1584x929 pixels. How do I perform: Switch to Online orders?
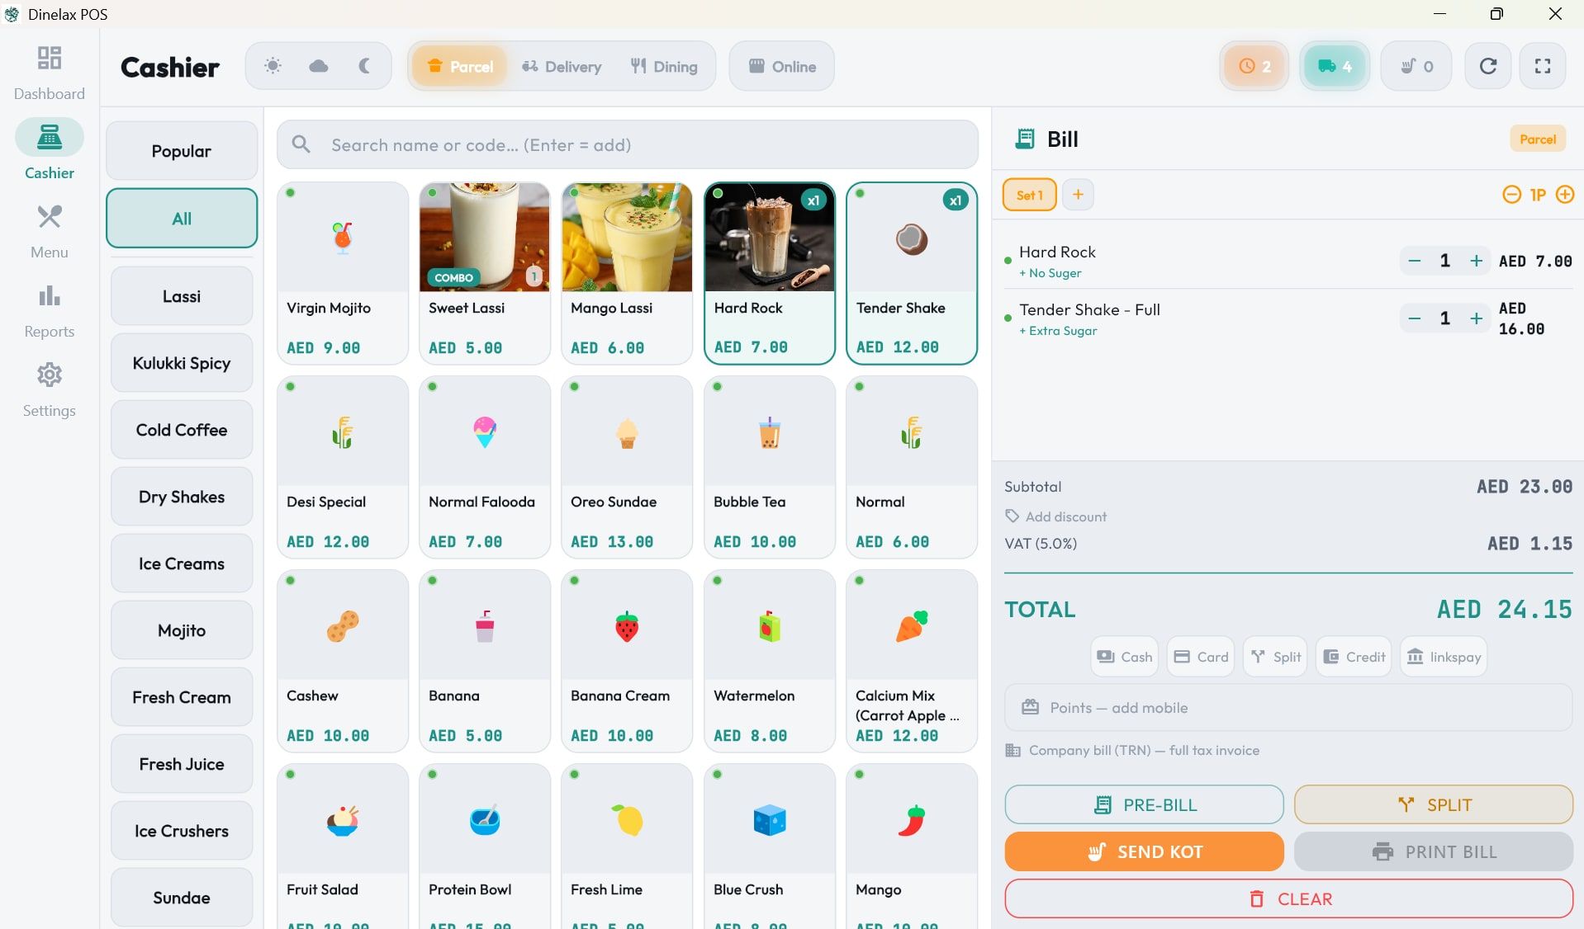coord(782,66)
